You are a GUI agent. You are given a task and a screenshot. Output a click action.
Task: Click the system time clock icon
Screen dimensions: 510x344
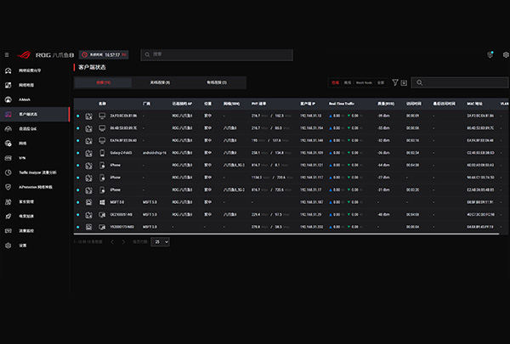(84, 54)
